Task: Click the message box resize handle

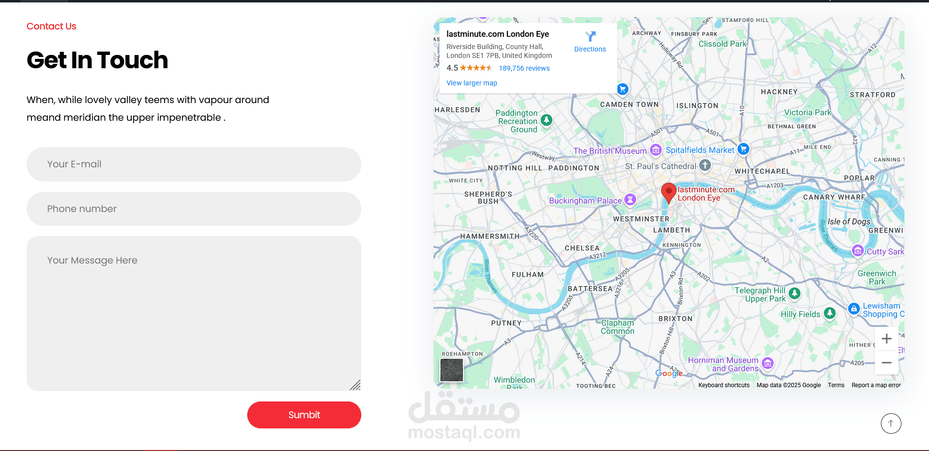Action: [355, 385]
